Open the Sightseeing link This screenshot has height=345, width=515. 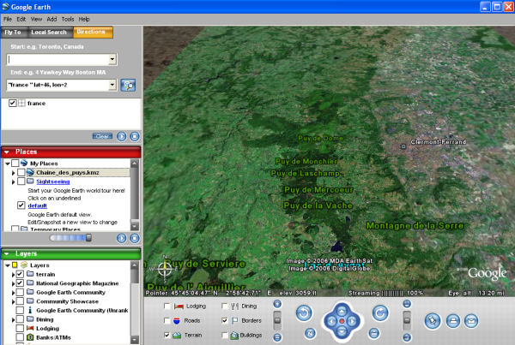point(53,181)
